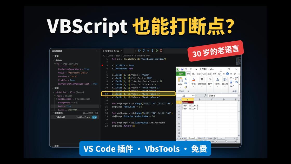The height and width of the screenshot is (164, 291).
Task: Click the Users breadcrumb segment
Action: tap(110, 56)
